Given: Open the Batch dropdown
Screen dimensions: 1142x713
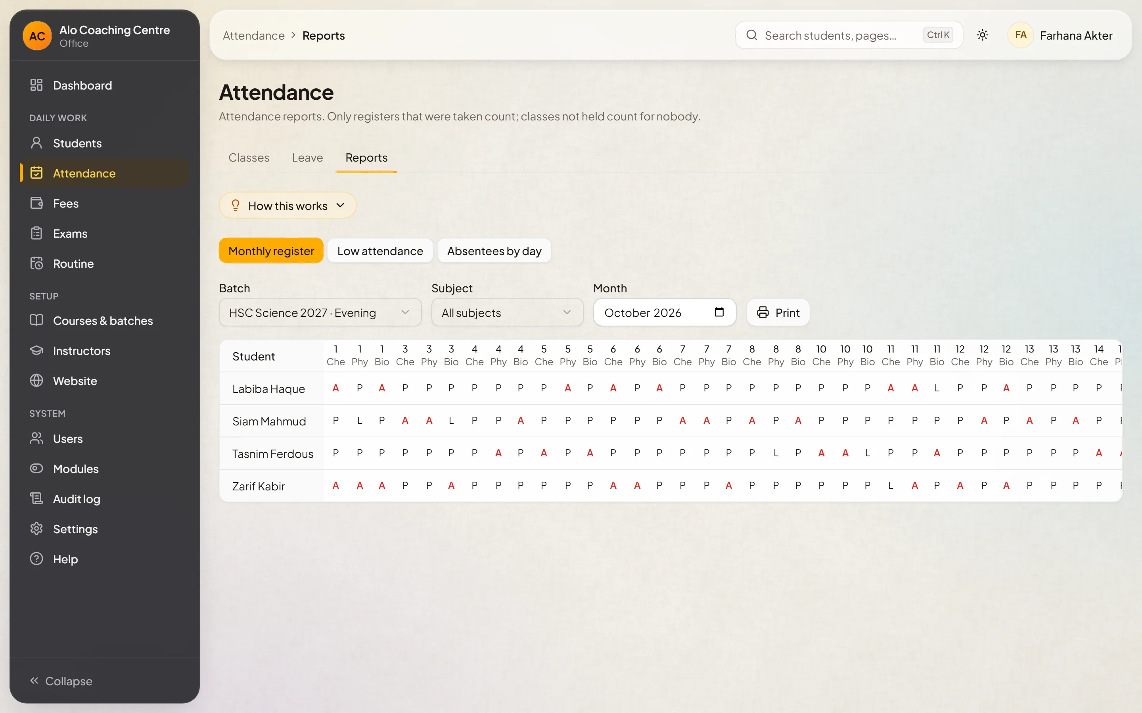Looking at the screenshot, I should click(320, 313).
